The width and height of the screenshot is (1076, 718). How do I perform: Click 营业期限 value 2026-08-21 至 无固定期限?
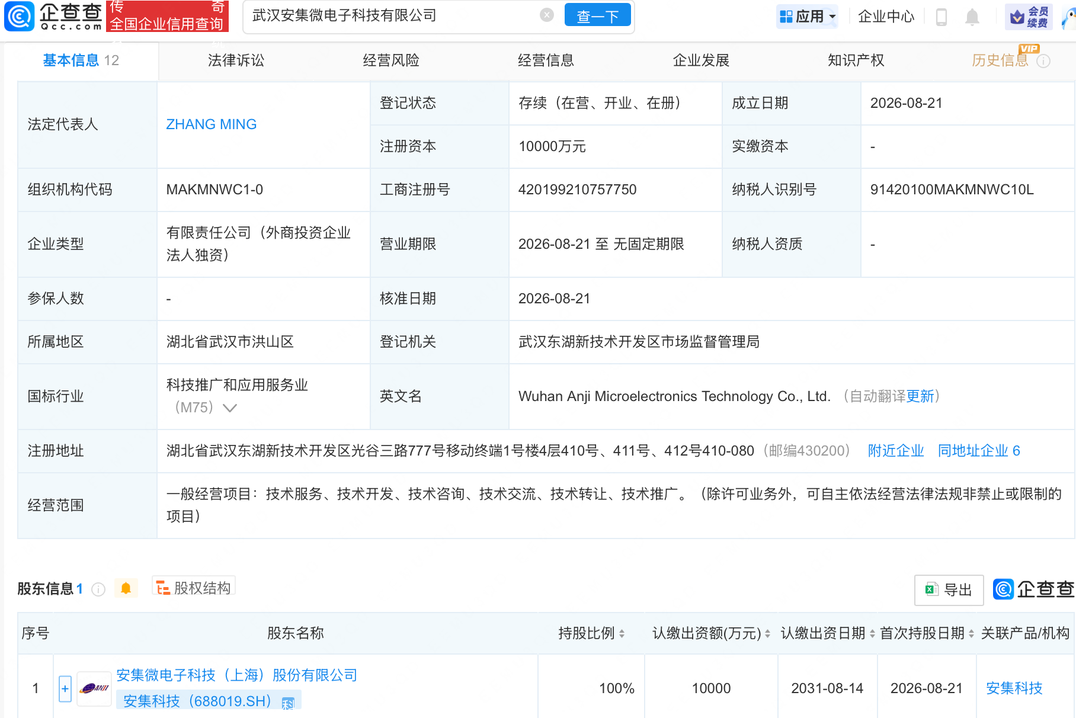pos(601,244)
